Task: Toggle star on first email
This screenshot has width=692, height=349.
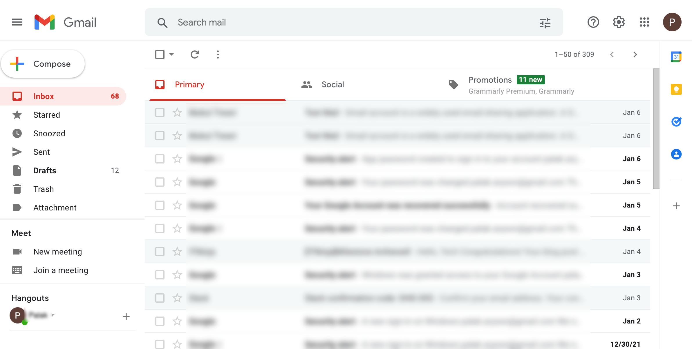Action: [x=177, y=113]
